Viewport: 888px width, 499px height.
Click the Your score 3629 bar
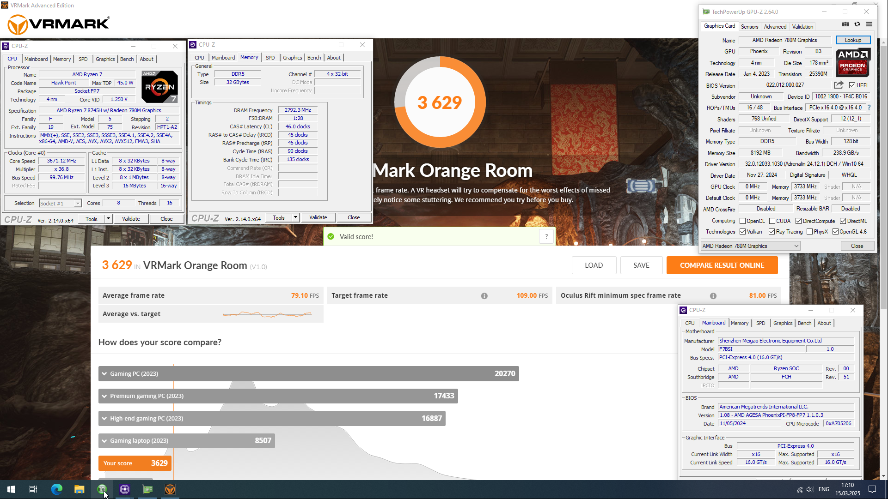click(135, 463)
